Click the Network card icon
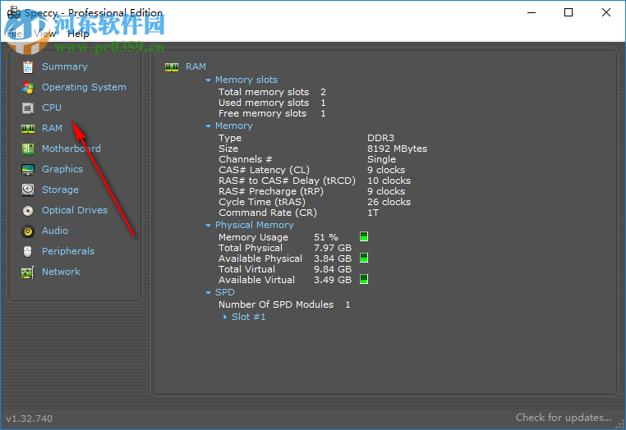626x430 pixels. tap(28, 272)
